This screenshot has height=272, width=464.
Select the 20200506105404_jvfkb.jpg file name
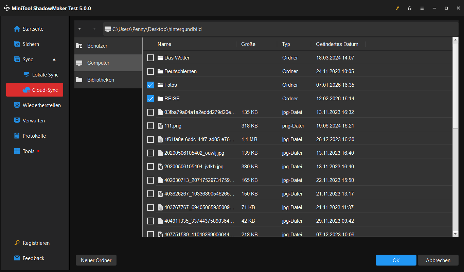pos(194,167)
